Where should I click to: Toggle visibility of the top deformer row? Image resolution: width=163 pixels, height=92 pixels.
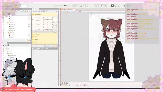pos(4,48)
